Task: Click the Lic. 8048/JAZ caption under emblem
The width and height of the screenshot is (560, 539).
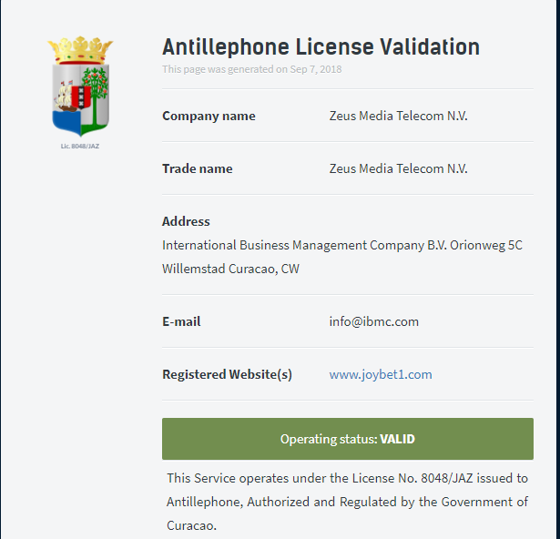Action: point(80,146)
